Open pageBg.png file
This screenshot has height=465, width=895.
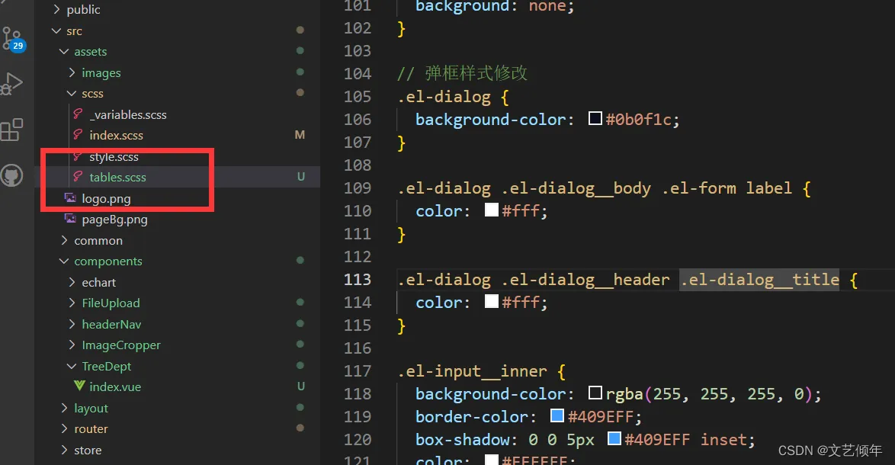coord(114,220)
